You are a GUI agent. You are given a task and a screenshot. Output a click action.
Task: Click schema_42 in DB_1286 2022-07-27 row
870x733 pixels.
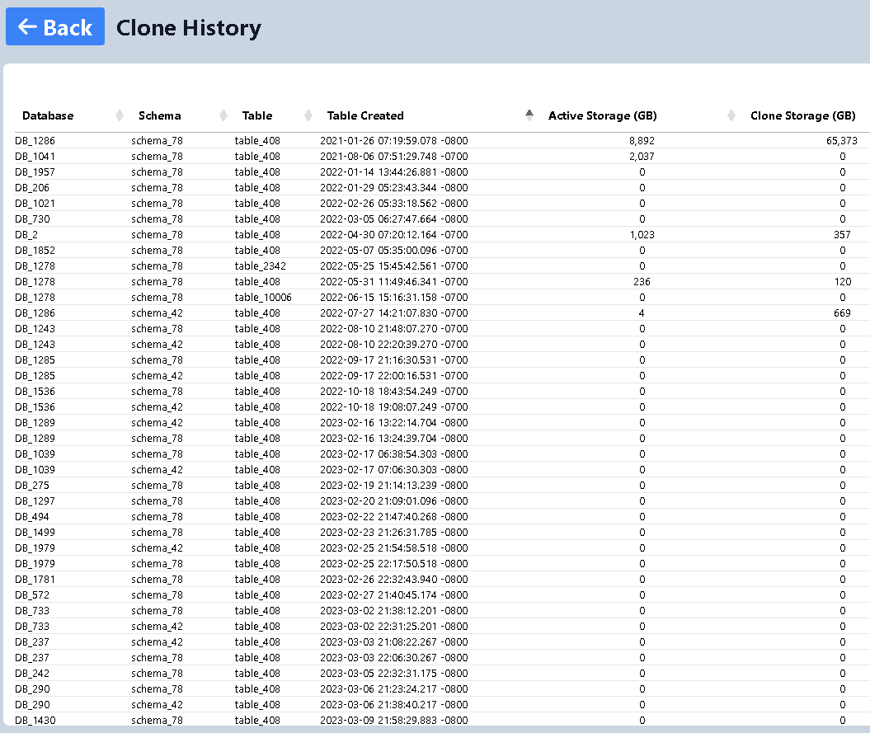point(157,313)
